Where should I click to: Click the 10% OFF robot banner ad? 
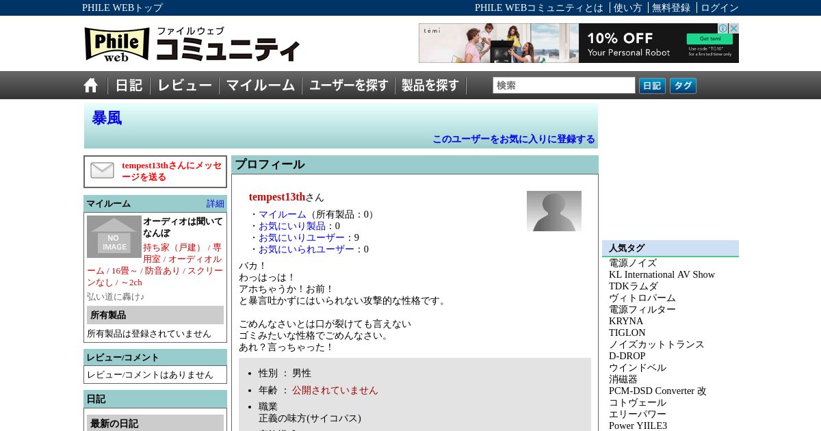click(x=579, y=43)
